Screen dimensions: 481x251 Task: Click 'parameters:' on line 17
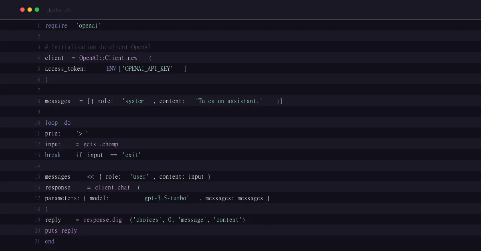click(63, 198)
